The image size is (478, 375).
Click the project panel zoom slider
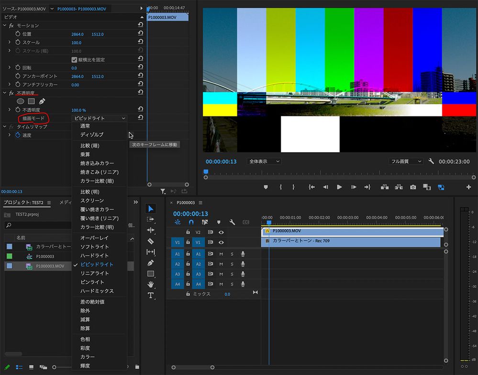click(x=55, y=367)
